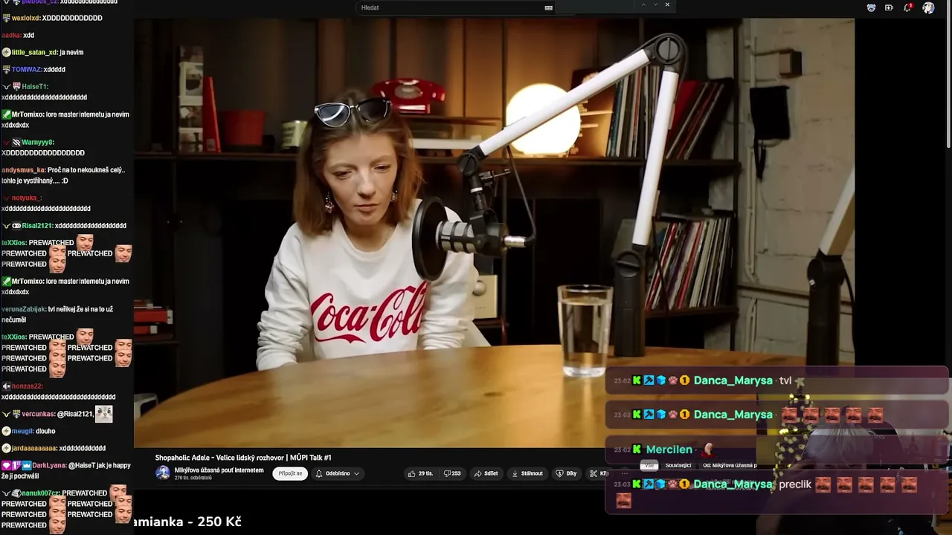Click the badge icon before jardaaaaaaaa

pyautogui.click(x=6, y=448)
